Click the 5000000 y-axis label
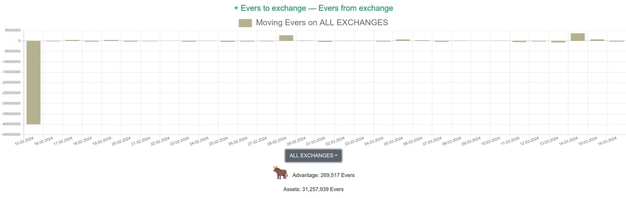The width and height of the screenshot is (626, 198). (x=12, y=30)
